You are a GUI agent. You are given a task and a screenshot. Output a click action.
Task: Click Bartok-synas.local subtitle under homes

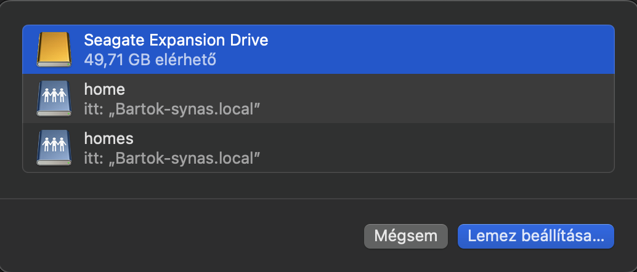click(172, 158)
